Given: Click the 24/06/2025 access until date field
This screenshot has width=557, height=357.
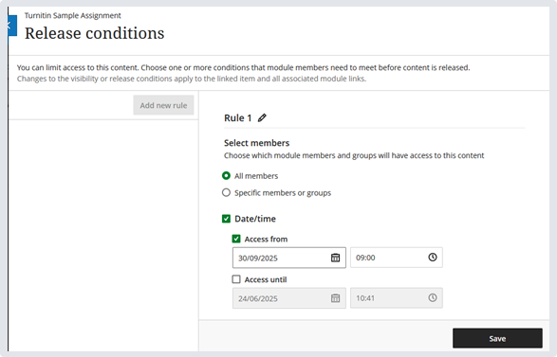Looking at the screenshot, I should [x=289, y=298].
